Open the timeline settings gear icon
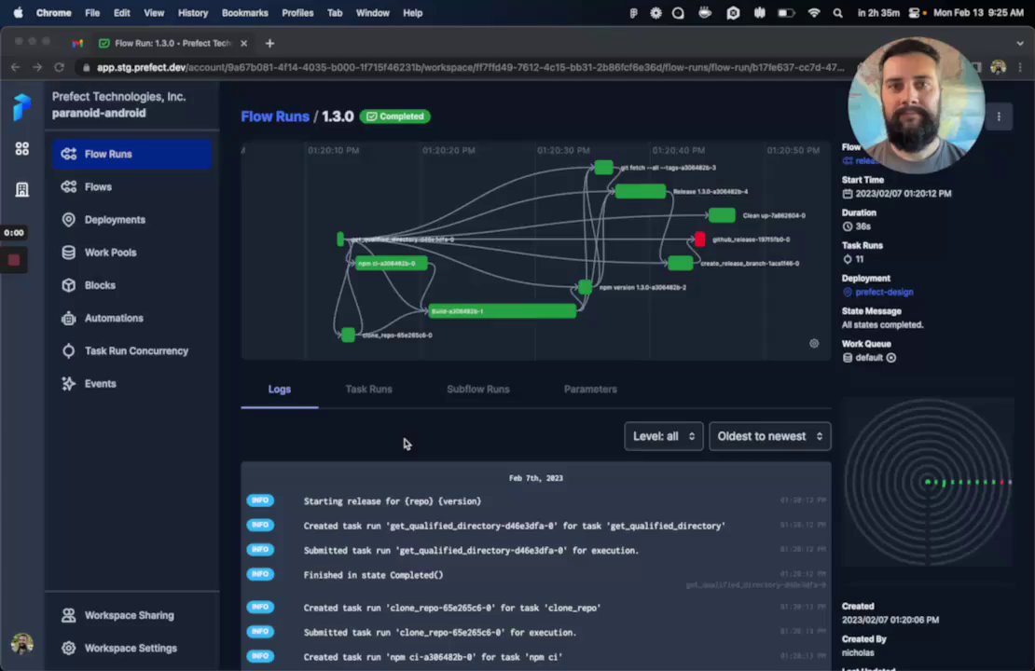1035x671 pixels. (x=814, y=343)
